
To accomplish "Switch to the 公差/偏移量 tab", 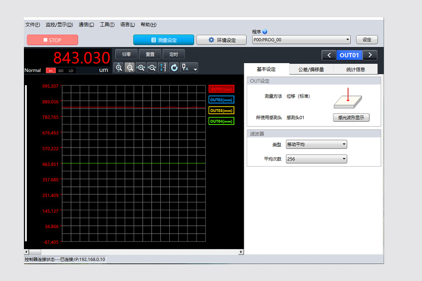I will [x=311, y=69].
